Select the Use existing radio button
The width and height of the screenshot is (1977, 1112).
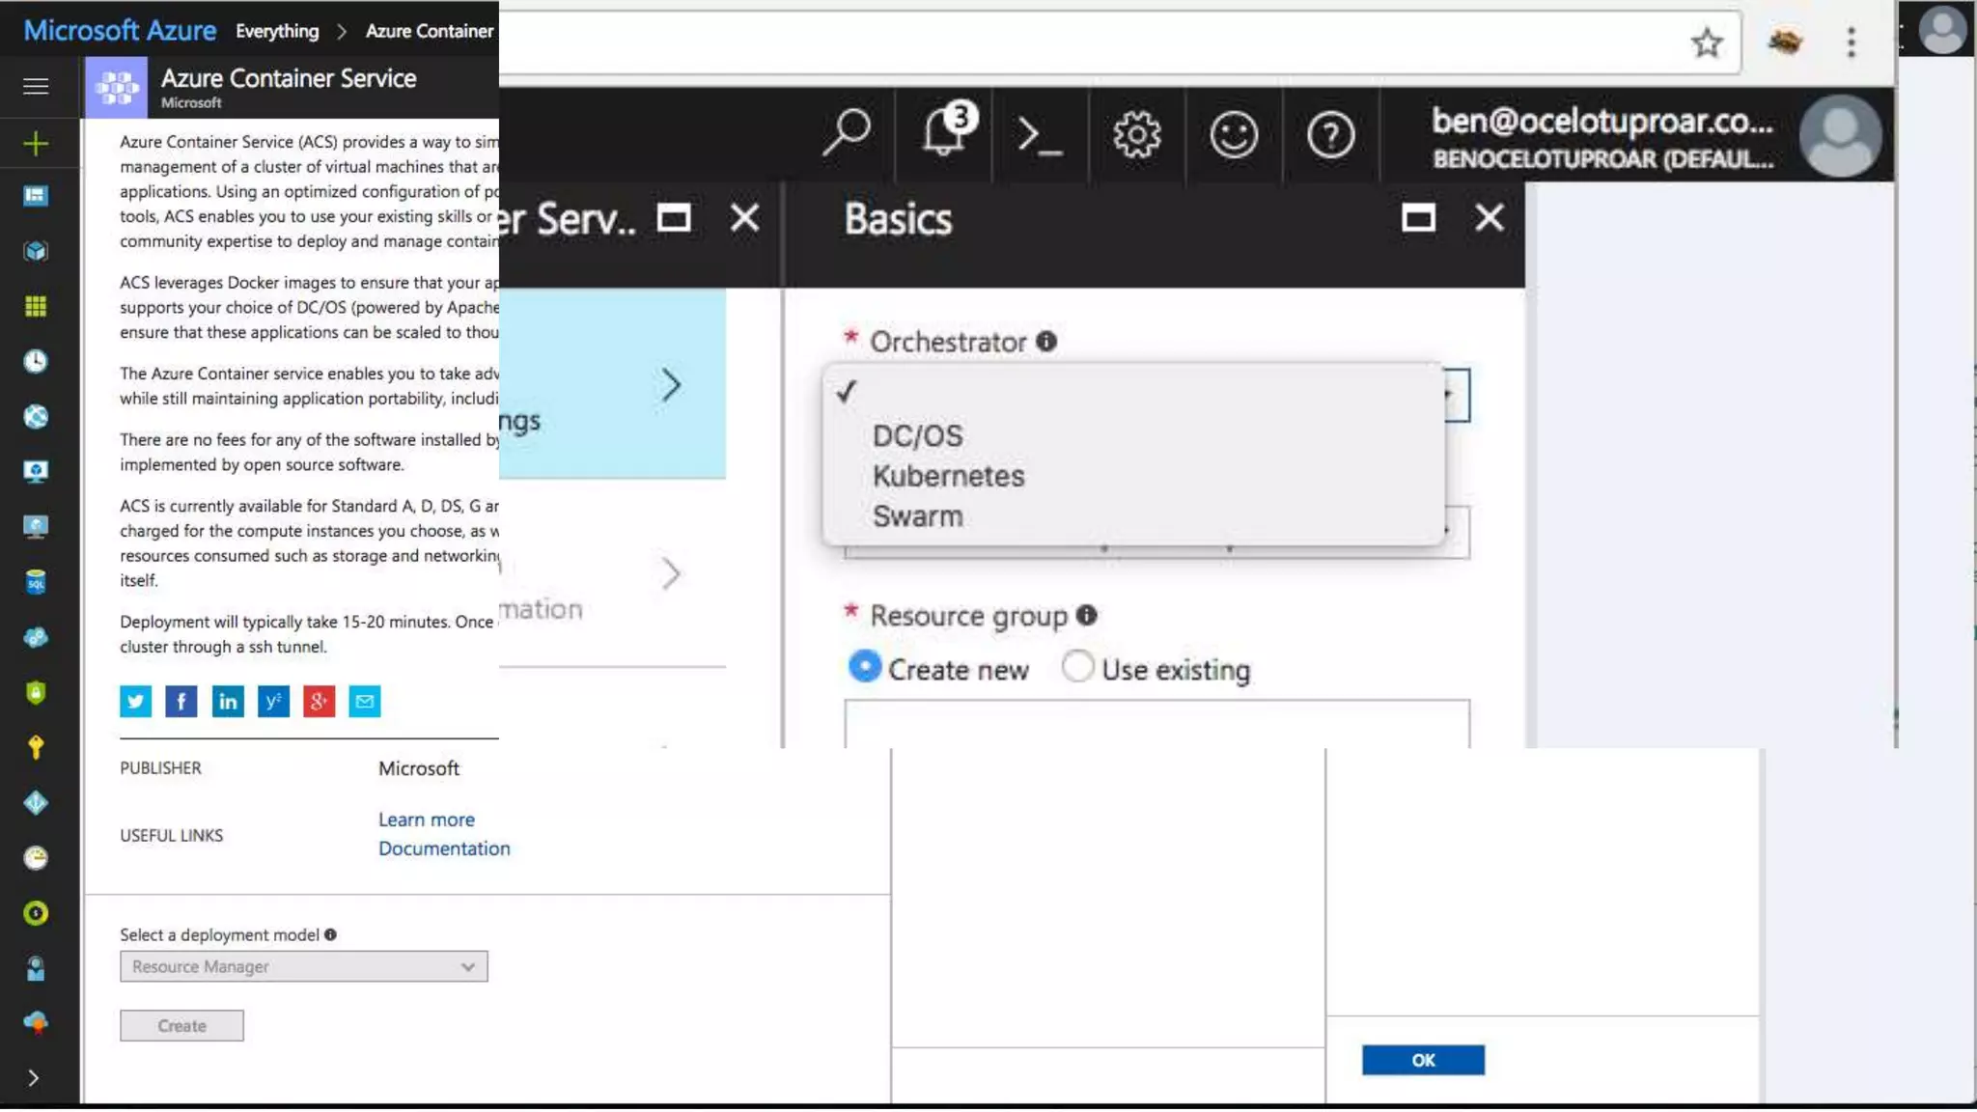click(x=1077, y=667)
